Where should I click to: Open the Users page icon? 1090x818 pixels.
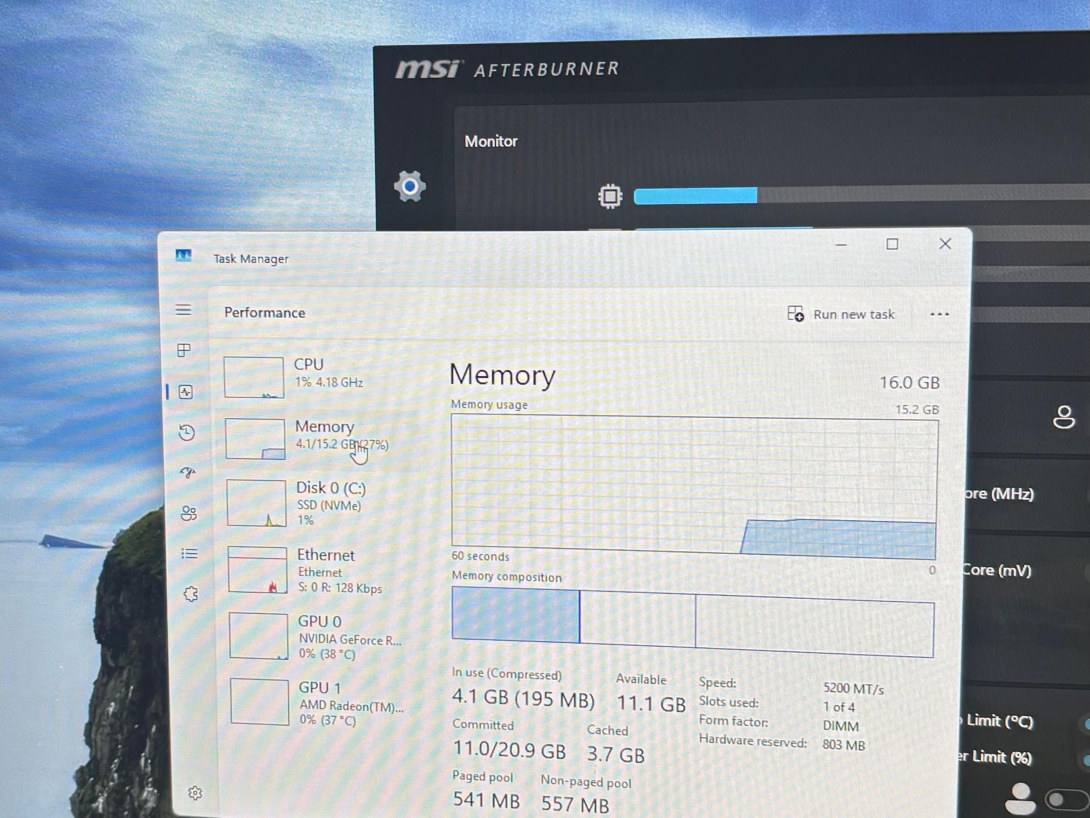point(189,513)
